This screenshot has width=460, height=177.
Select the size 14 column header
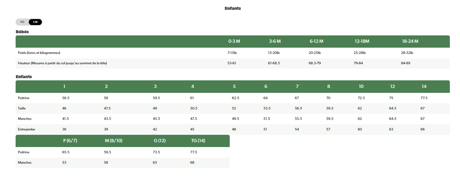[424, 87]
